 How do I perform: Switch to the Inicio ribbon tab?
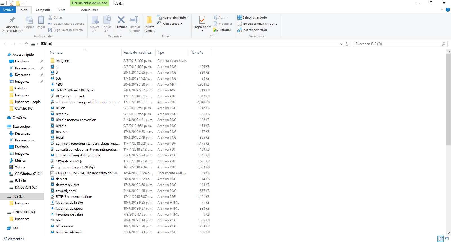point(24,10)
